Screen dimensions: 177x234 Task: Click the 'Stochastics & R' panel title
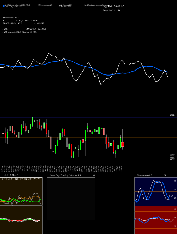click(144, 175)
